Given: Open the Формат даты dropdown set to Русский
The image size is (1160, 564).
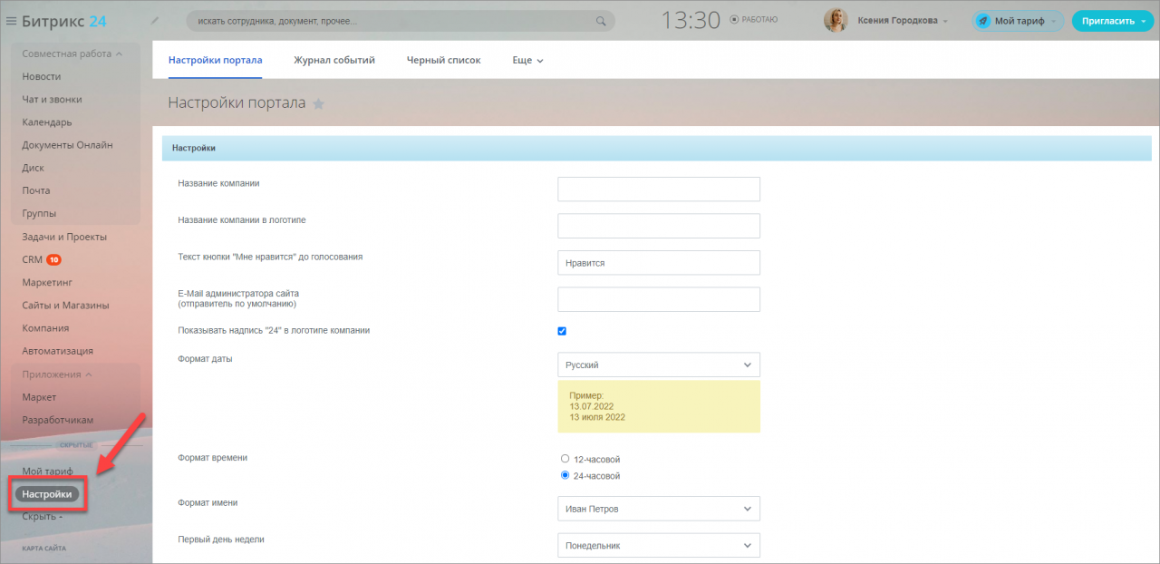Looking at the screenshot, I should tap(658, 365).
